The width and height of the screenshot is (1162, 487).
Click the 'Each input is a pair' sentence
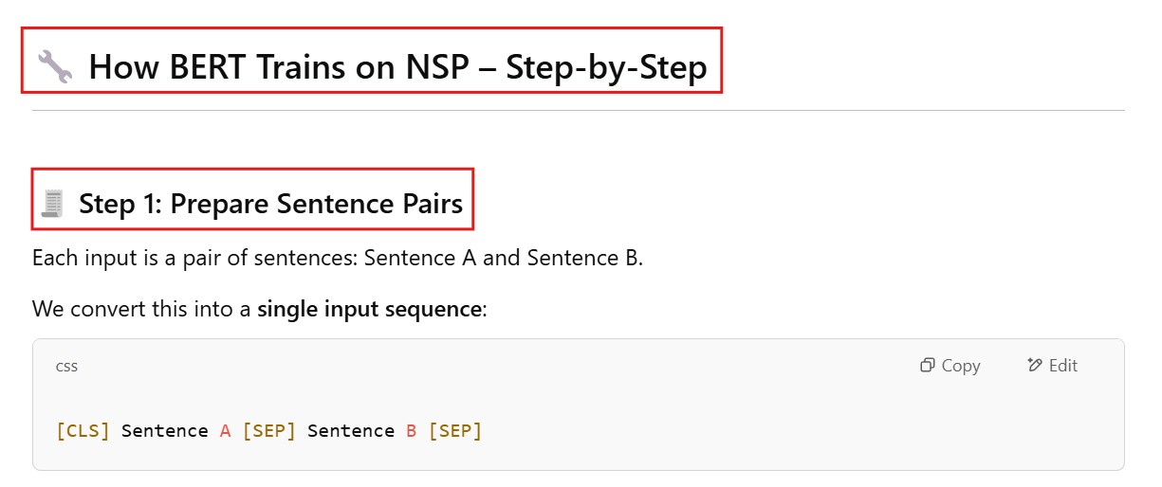(337, 258)
